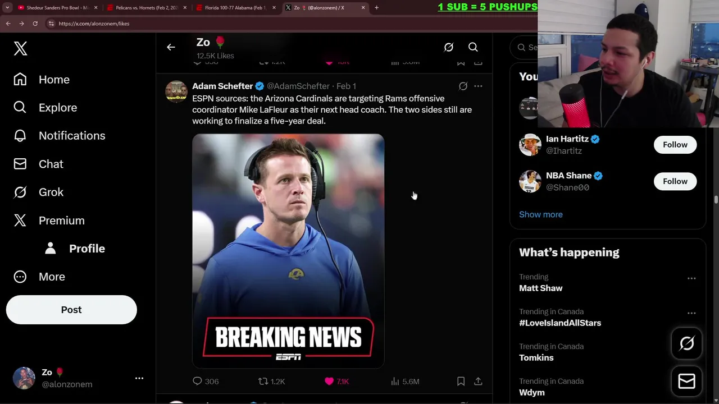This screenshot has height=404, width=719.
Task: Open the 5.6M views analytics icon
Action: tap(395, 381)
